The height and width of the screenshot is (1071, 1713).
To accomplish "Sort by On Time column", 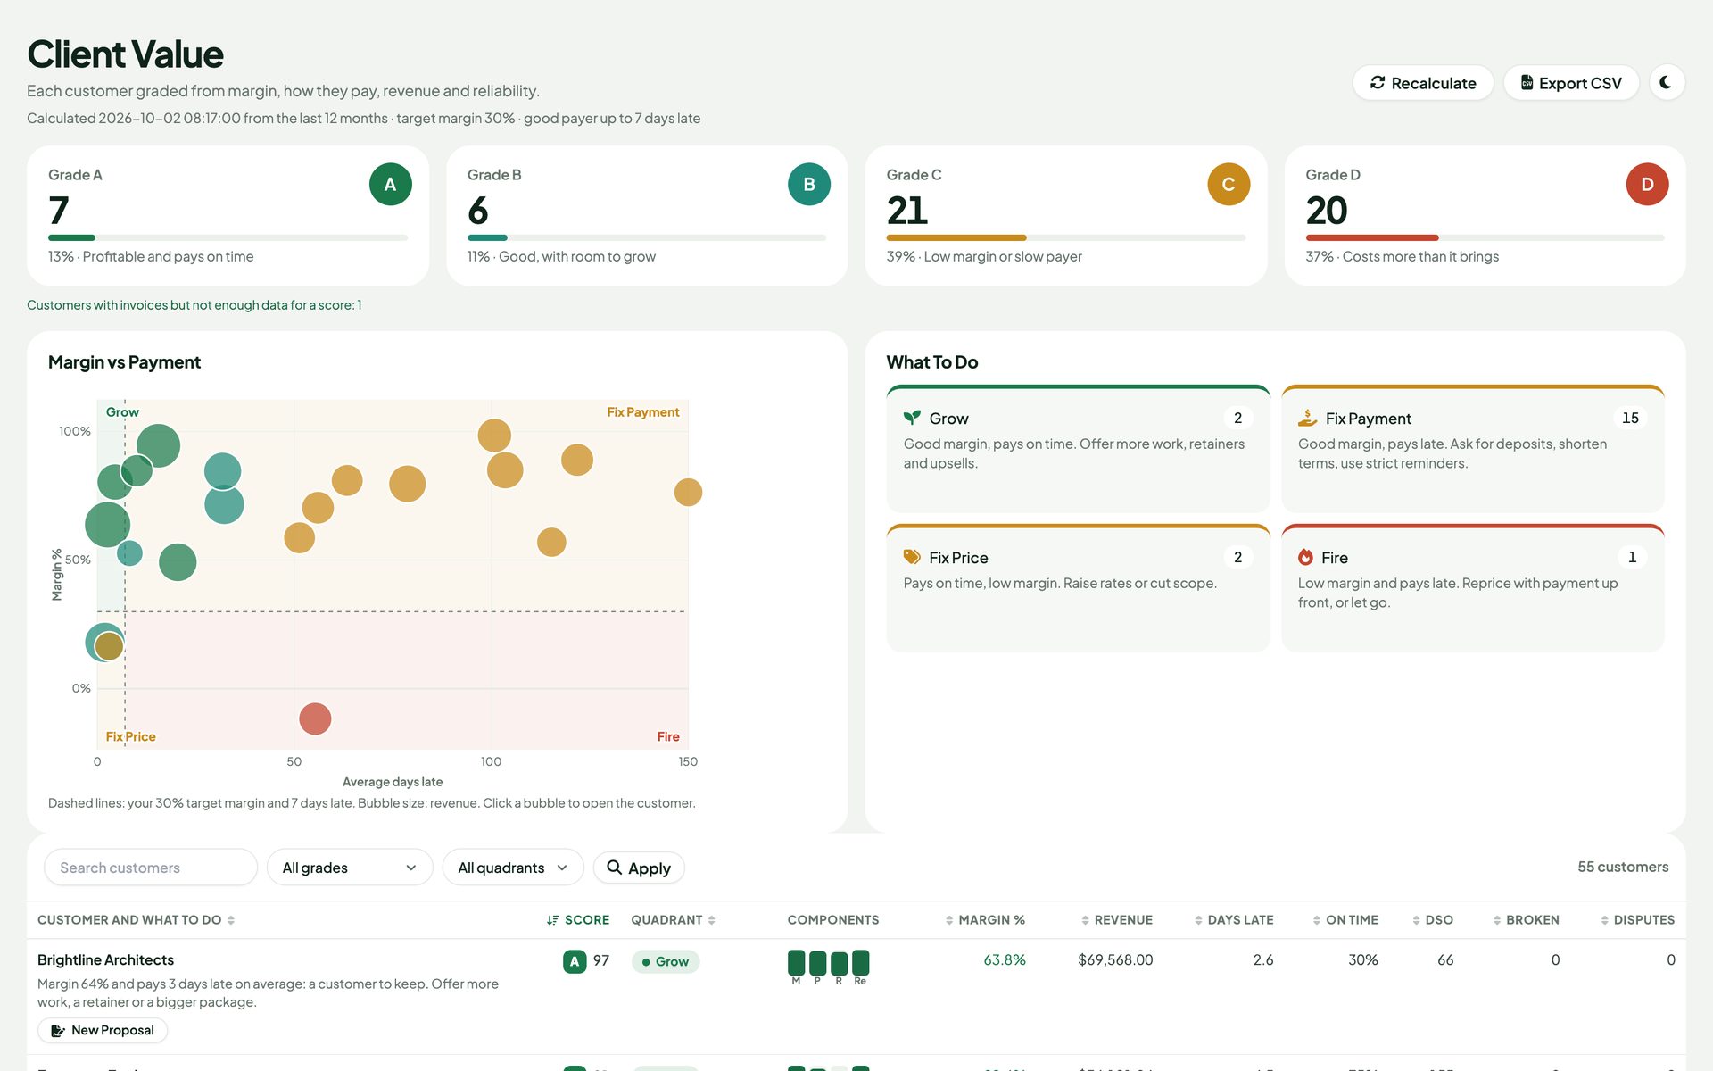I will point(1345,919).
